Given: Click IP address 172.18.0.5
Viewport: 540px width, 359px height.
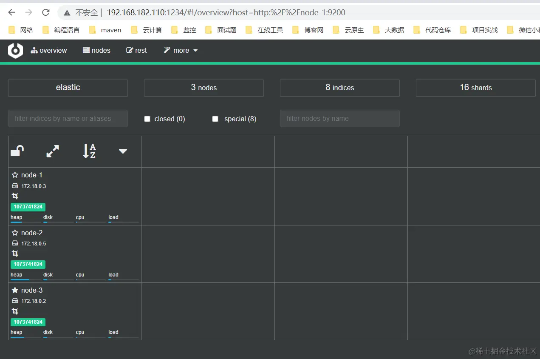Looking at the screenshot, I should click(34, 244).
